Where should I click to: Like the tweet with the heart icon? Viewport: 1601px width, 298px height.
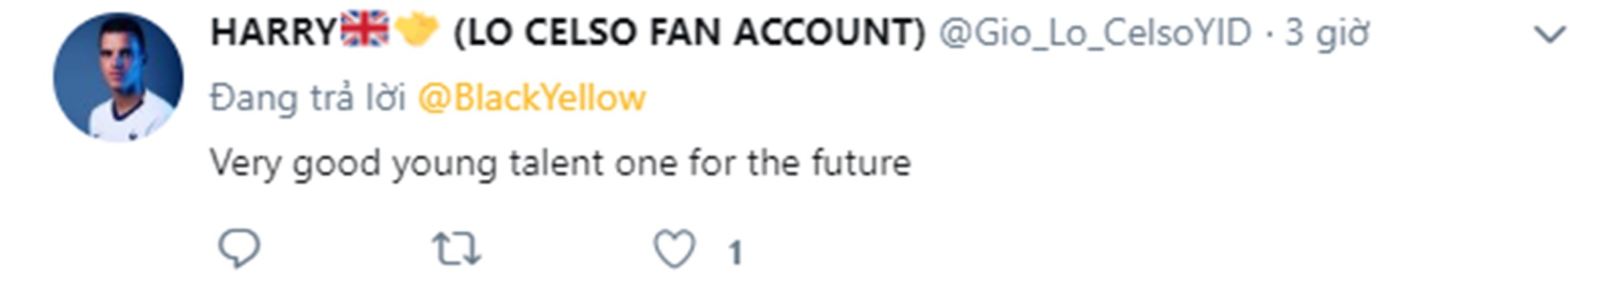coord(674,249)
